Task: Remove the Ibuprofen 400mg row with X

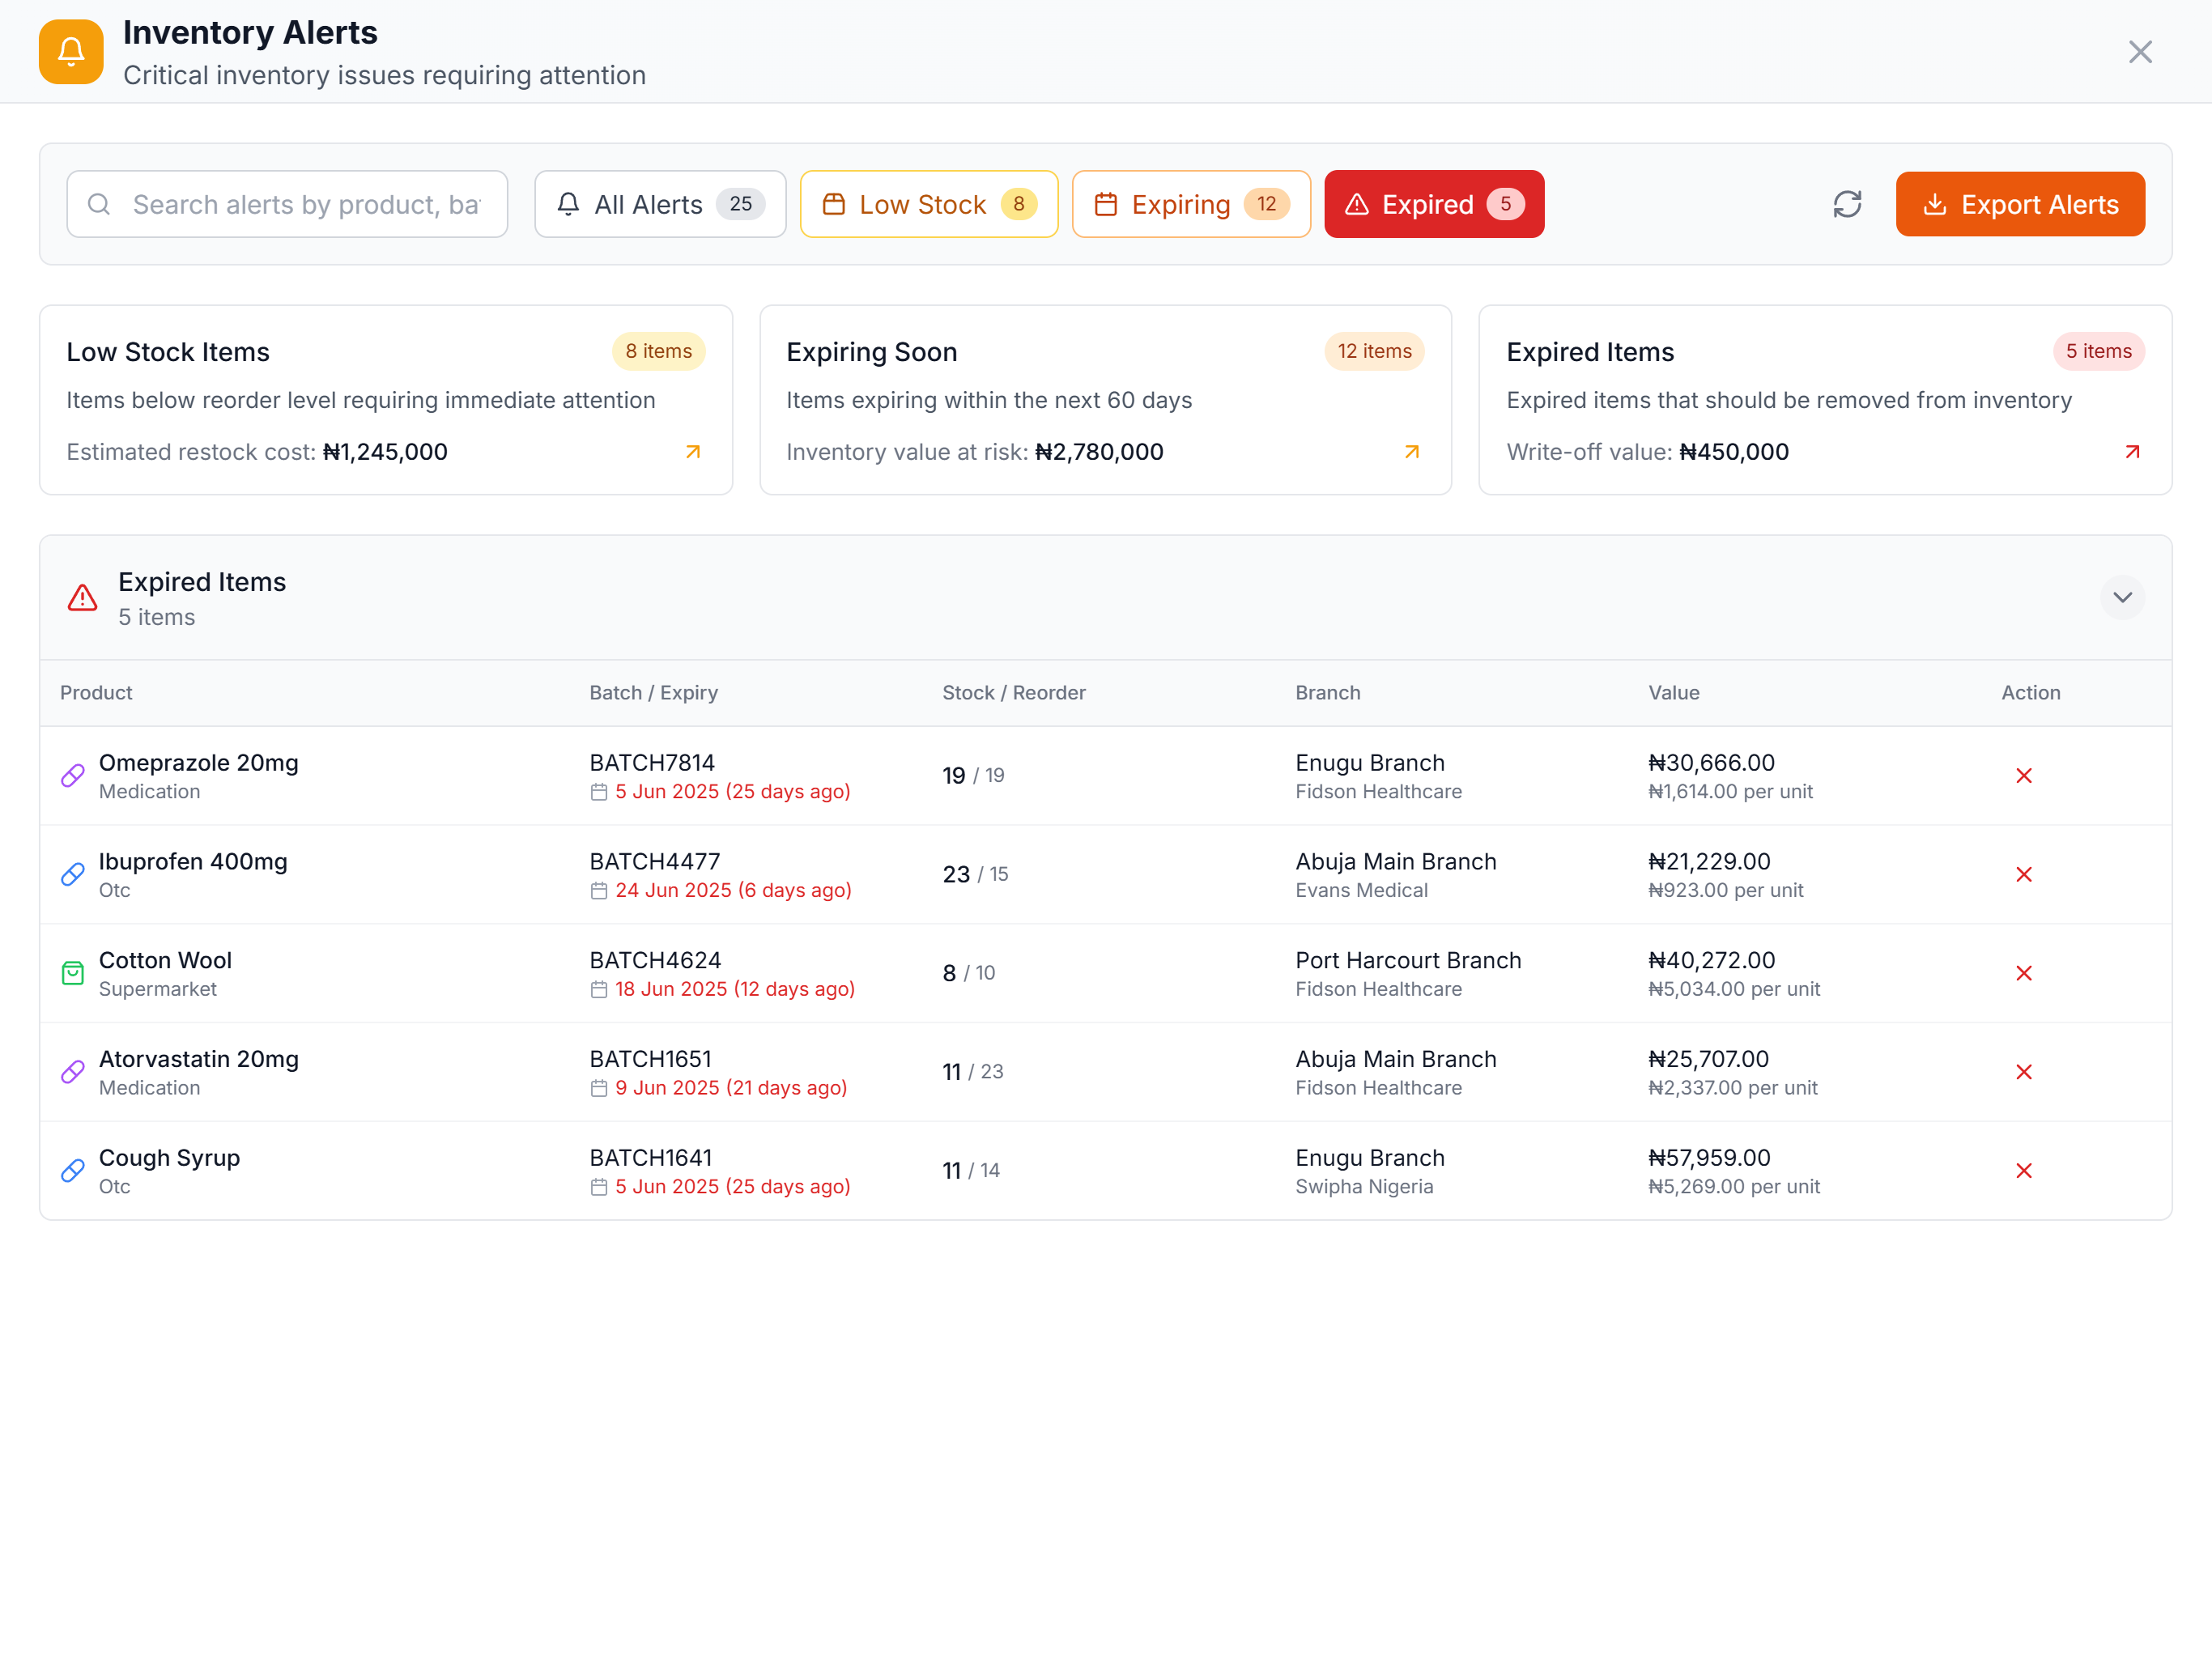Action: click(x=2023, y=875)
